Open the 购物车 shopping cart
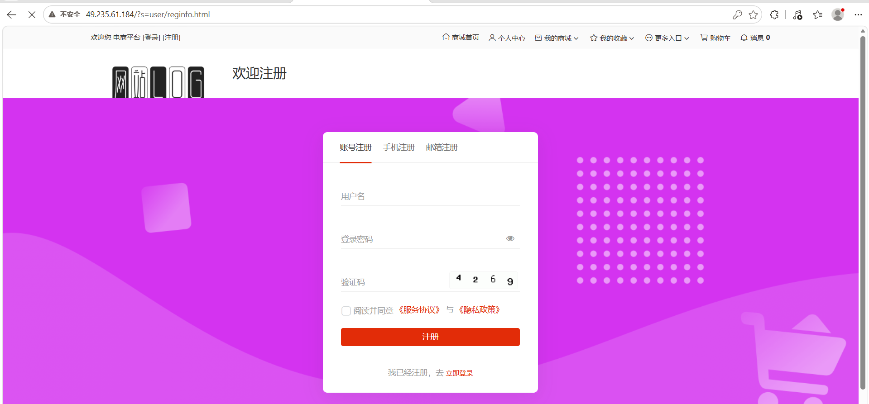This screenshot has width=869, height=404. point(715,38)
